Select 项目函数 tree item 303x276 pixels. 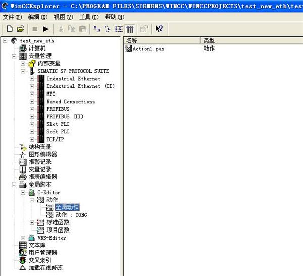point(58,230)
